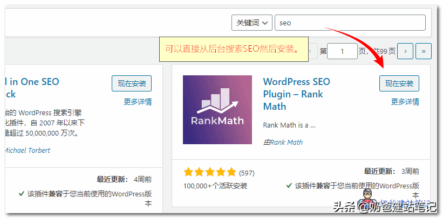443x219 pixels.
Task: Open the 关键词 search type dropdown
Action: [252, 23]
